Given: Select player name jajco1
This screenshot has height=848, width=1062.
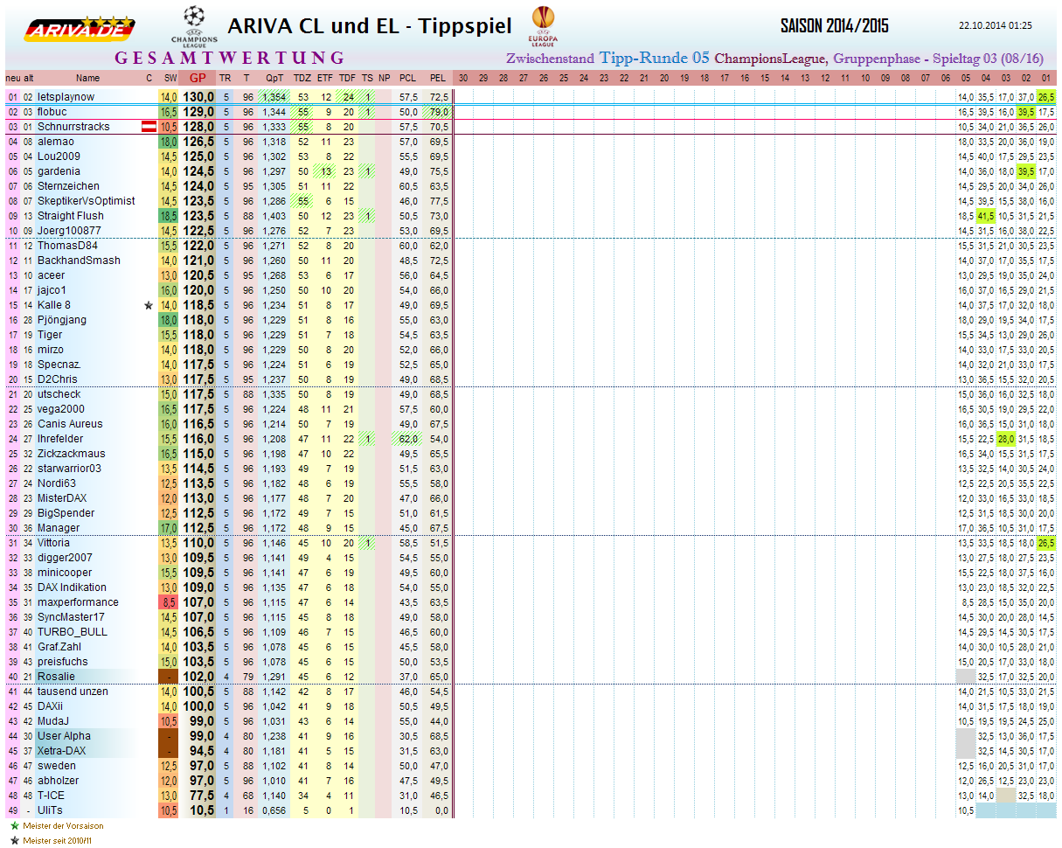Looking at the screenshot, I should coord(52,290).
